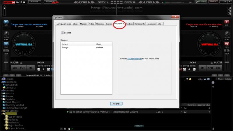
Task: Expand the B@ladas folder
Action: coord(4,120)
